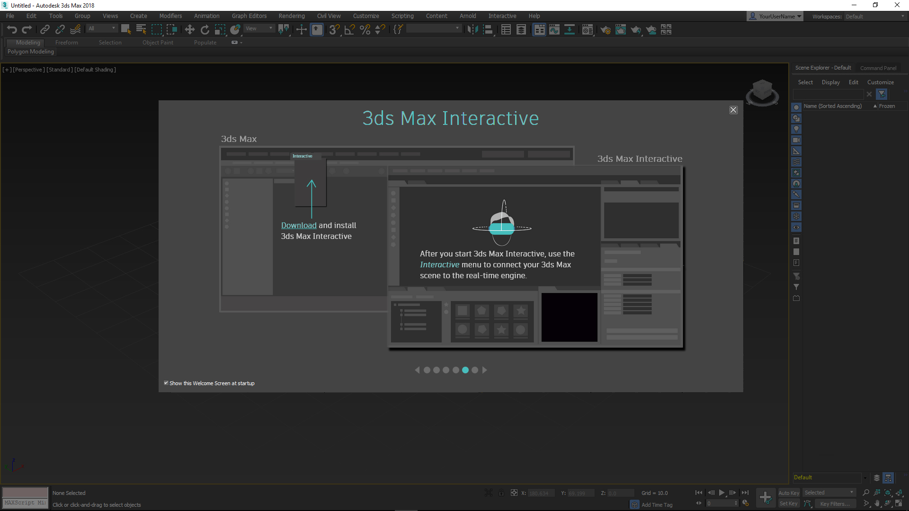909x511 pixels.
Task: Click the Select Object icon
Action: (x=125, y=29)
